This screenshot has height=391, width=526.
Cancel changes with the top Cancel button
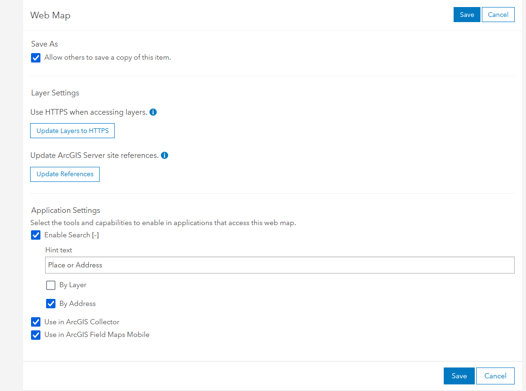498,15
